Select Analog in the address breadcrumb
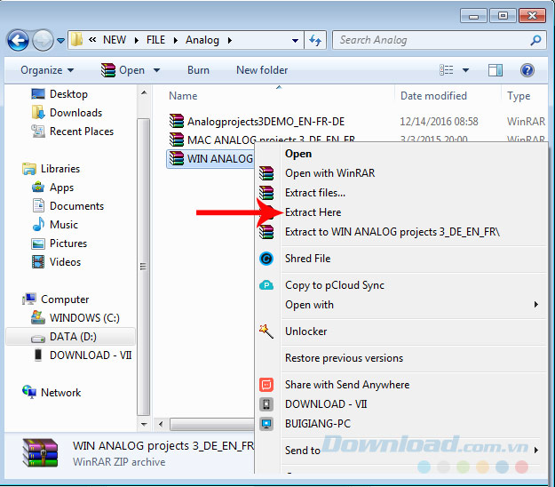 point(202,40)
